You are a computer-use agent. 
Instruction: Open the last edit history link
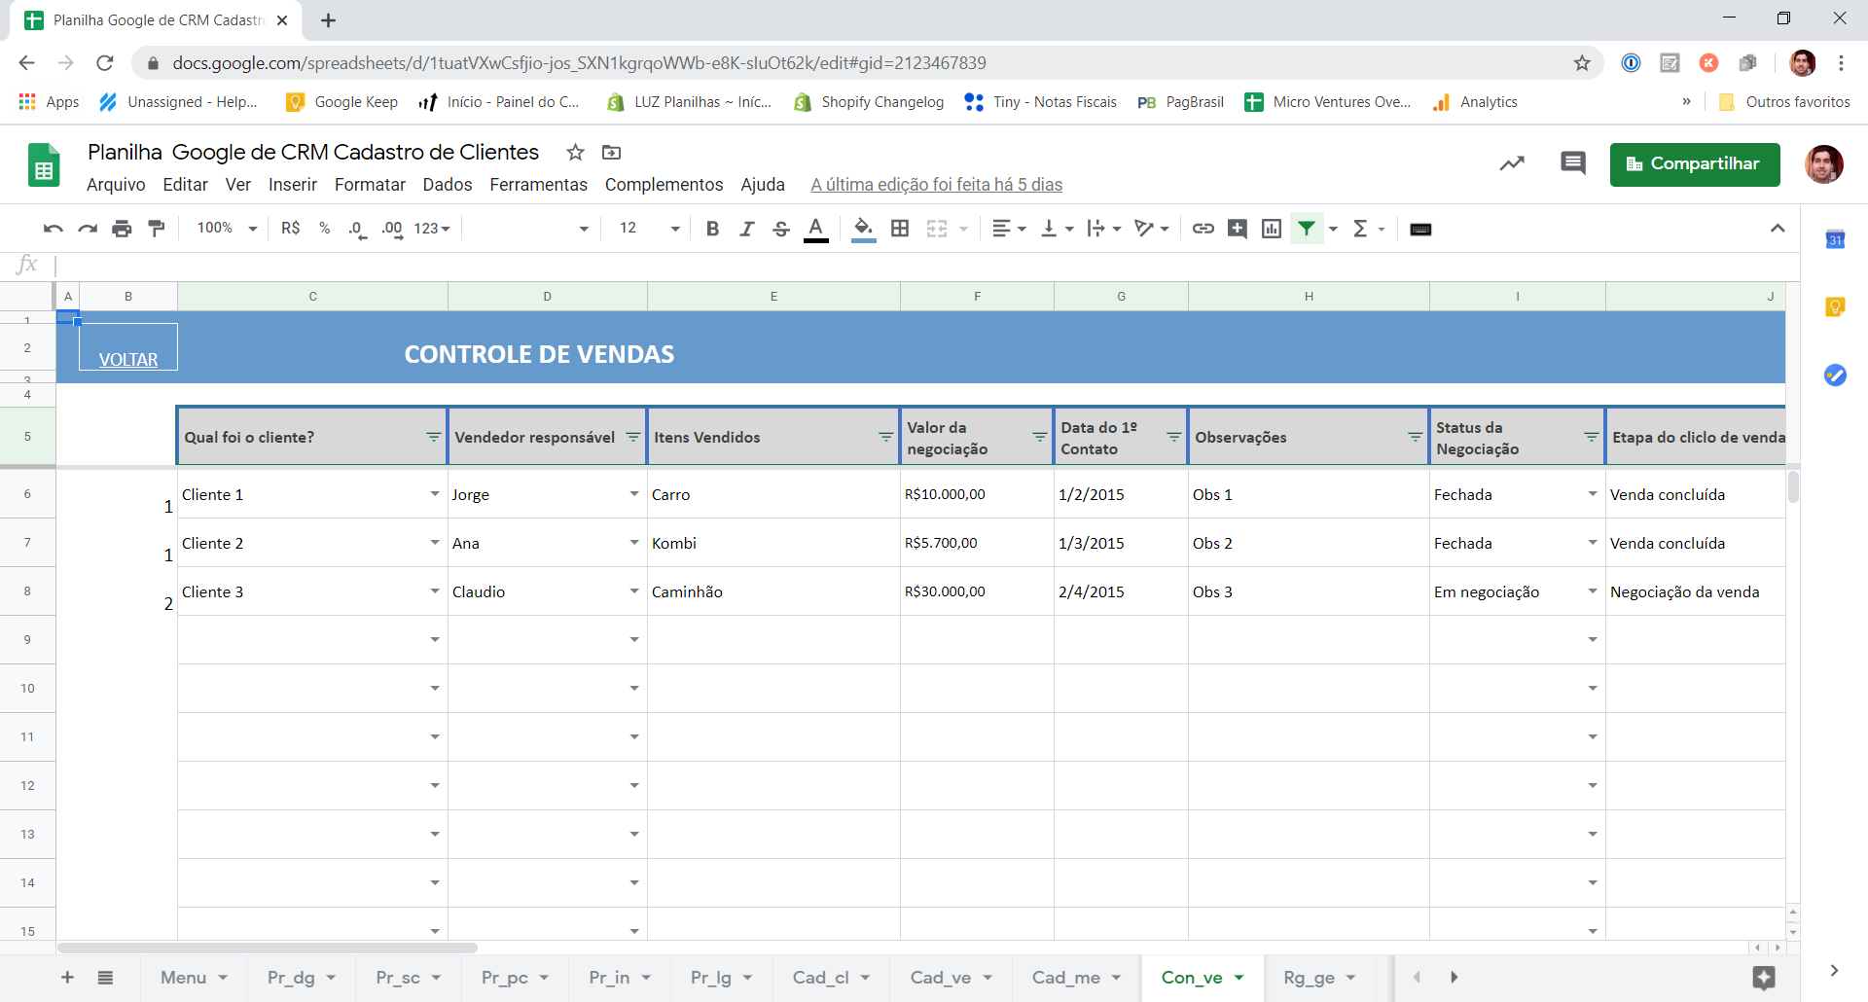[936, 185]
